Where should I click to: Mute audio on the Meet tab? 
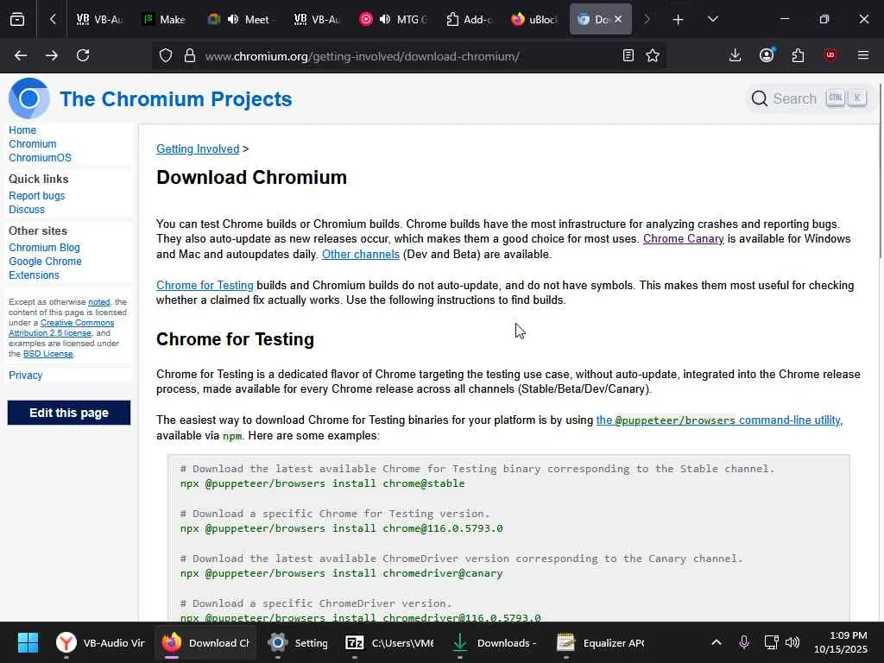pos(233,19)
